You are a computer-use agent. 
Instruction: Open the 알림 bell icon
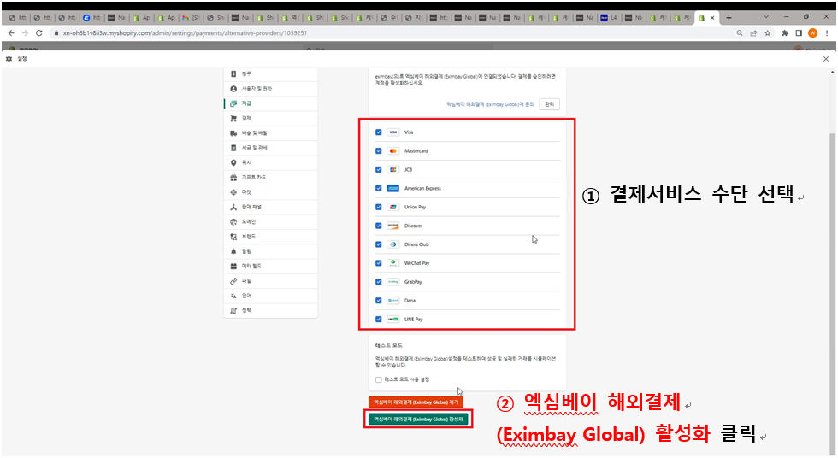[233, 251]
